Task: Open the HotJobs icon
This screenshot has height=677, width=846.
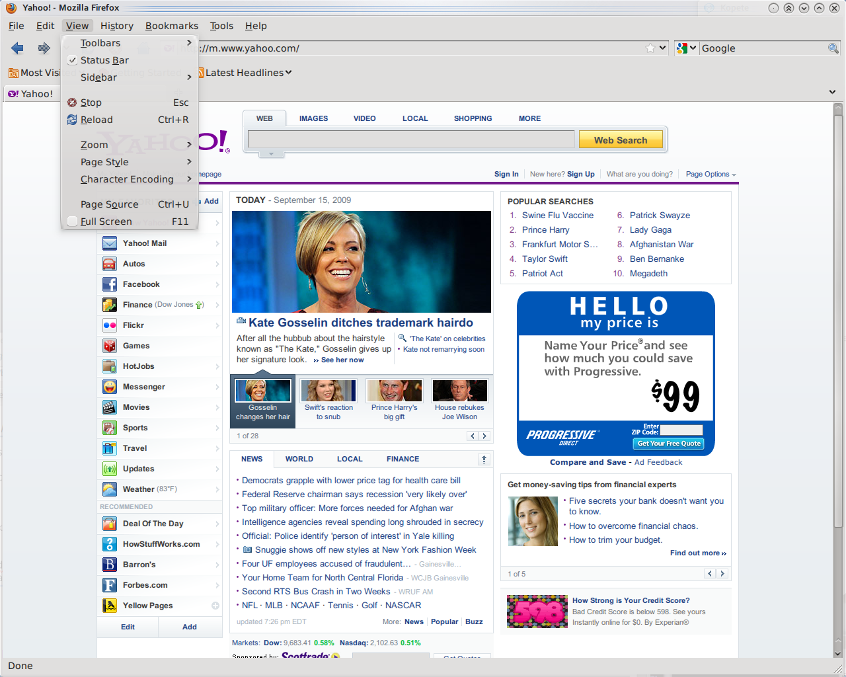Action: (110, 366)
